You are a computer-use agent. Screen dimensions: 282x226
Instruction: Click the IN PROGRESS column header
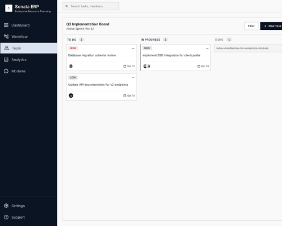click(151, 40)
